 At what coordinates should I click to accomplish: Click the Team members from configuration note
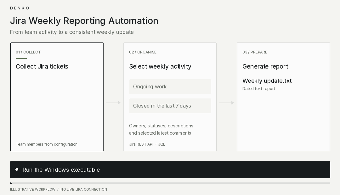(x=47, y=144)
